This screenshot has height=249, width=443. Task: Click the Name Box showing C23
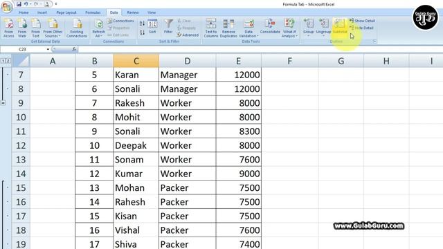point(23,49)
